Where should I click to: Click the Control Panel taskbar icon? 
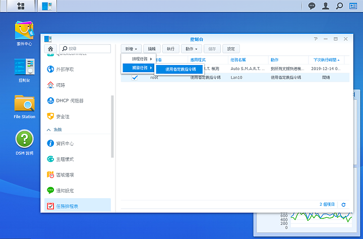pyautogui.click(x=47, y=6)
